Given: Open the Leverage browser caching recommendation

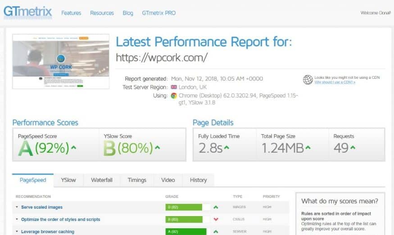Looking at the screenshot, I should click(48, 231).
